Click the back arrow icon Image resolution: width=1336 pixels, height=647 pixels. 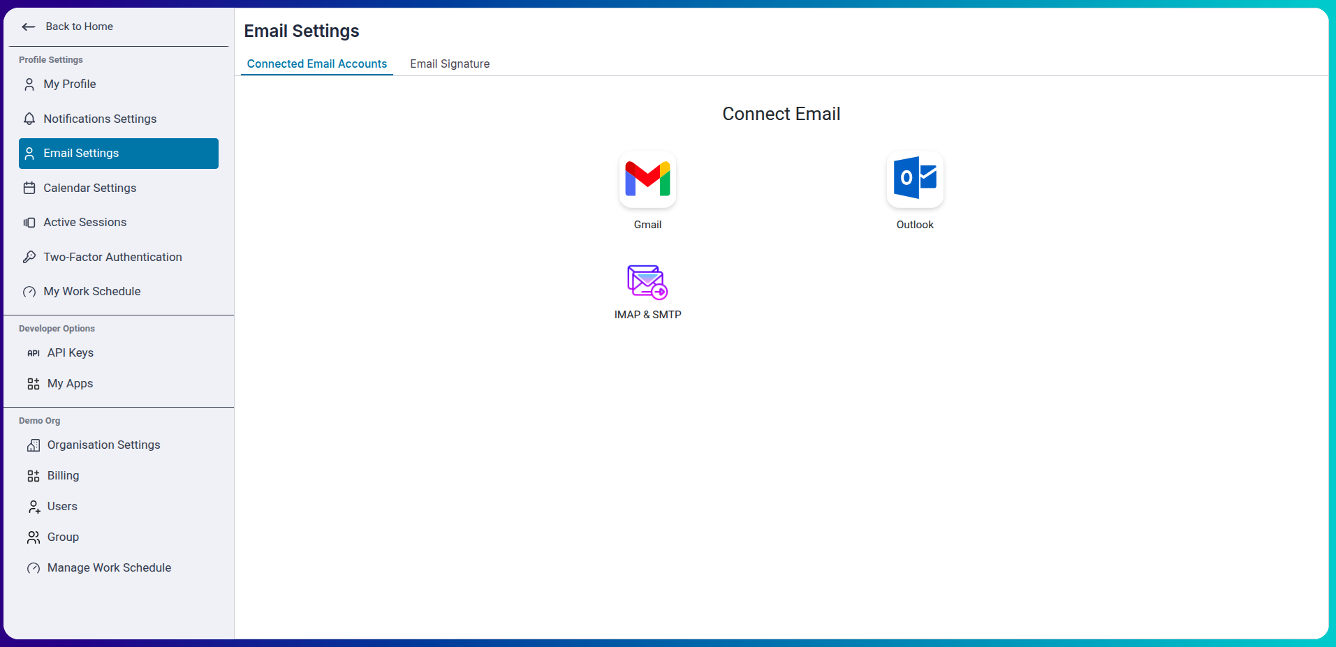29,27
